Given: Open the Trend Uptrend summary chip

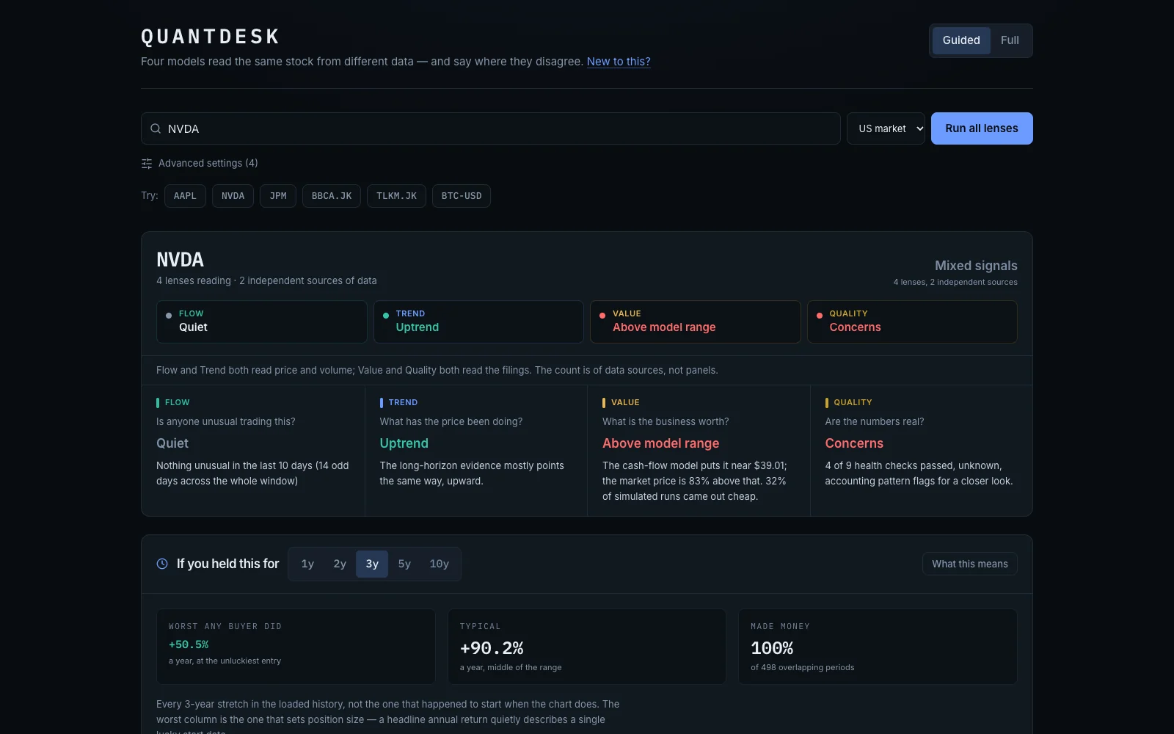Looking at the screenshot, I should point(478,321).
